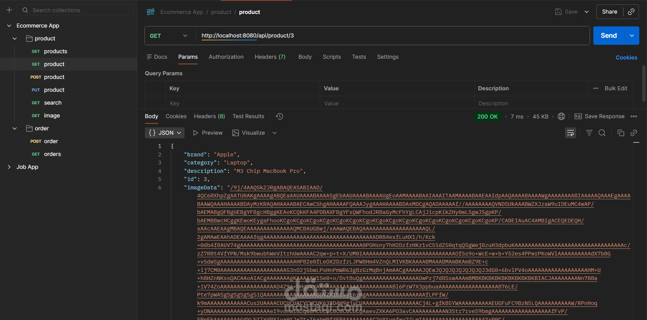This screenshot has height=320, width=647.
Task: Collapse the product folder chevron
Action: [x=15, y=39]
